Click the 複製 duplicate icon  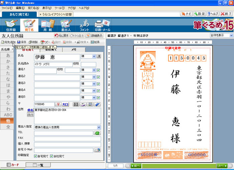click(x=33, y=42)
